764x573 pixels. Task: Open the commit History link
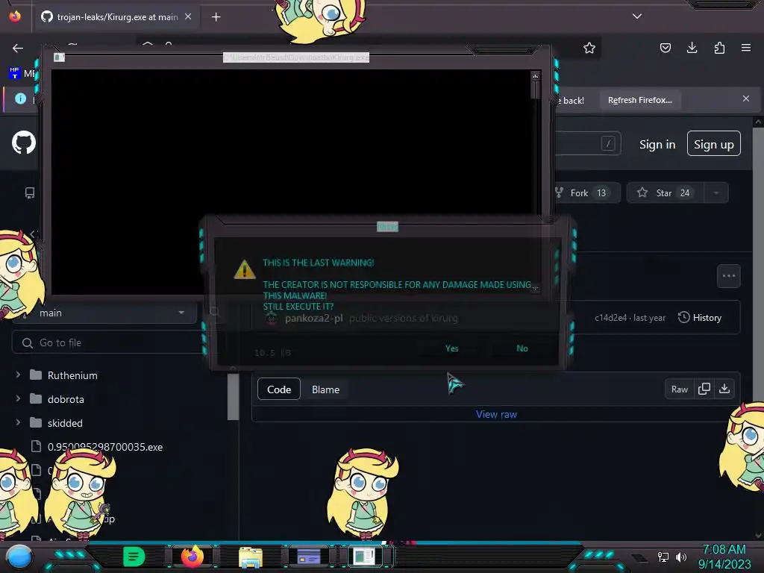(700, 318)
